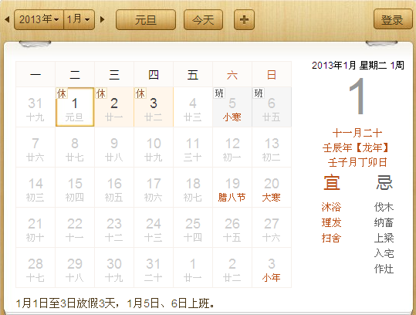Select January 31 二十 in last row
Viewport: 416px width, 315px height.
pos(154,268)
